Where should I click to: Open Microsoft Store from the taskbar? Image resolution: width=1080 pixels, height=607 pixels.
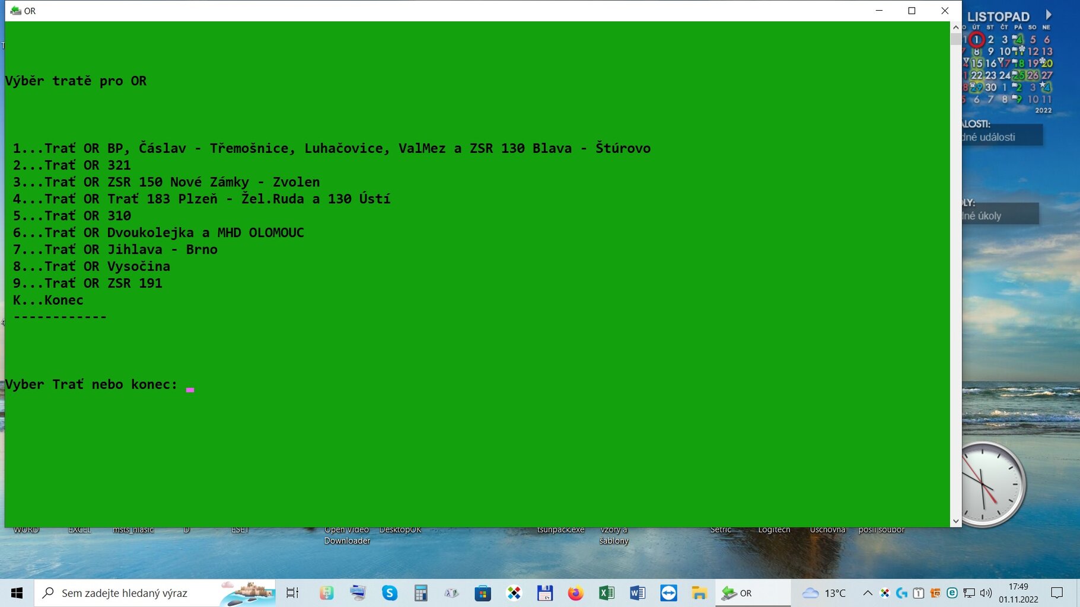click(x=483, y=593)
